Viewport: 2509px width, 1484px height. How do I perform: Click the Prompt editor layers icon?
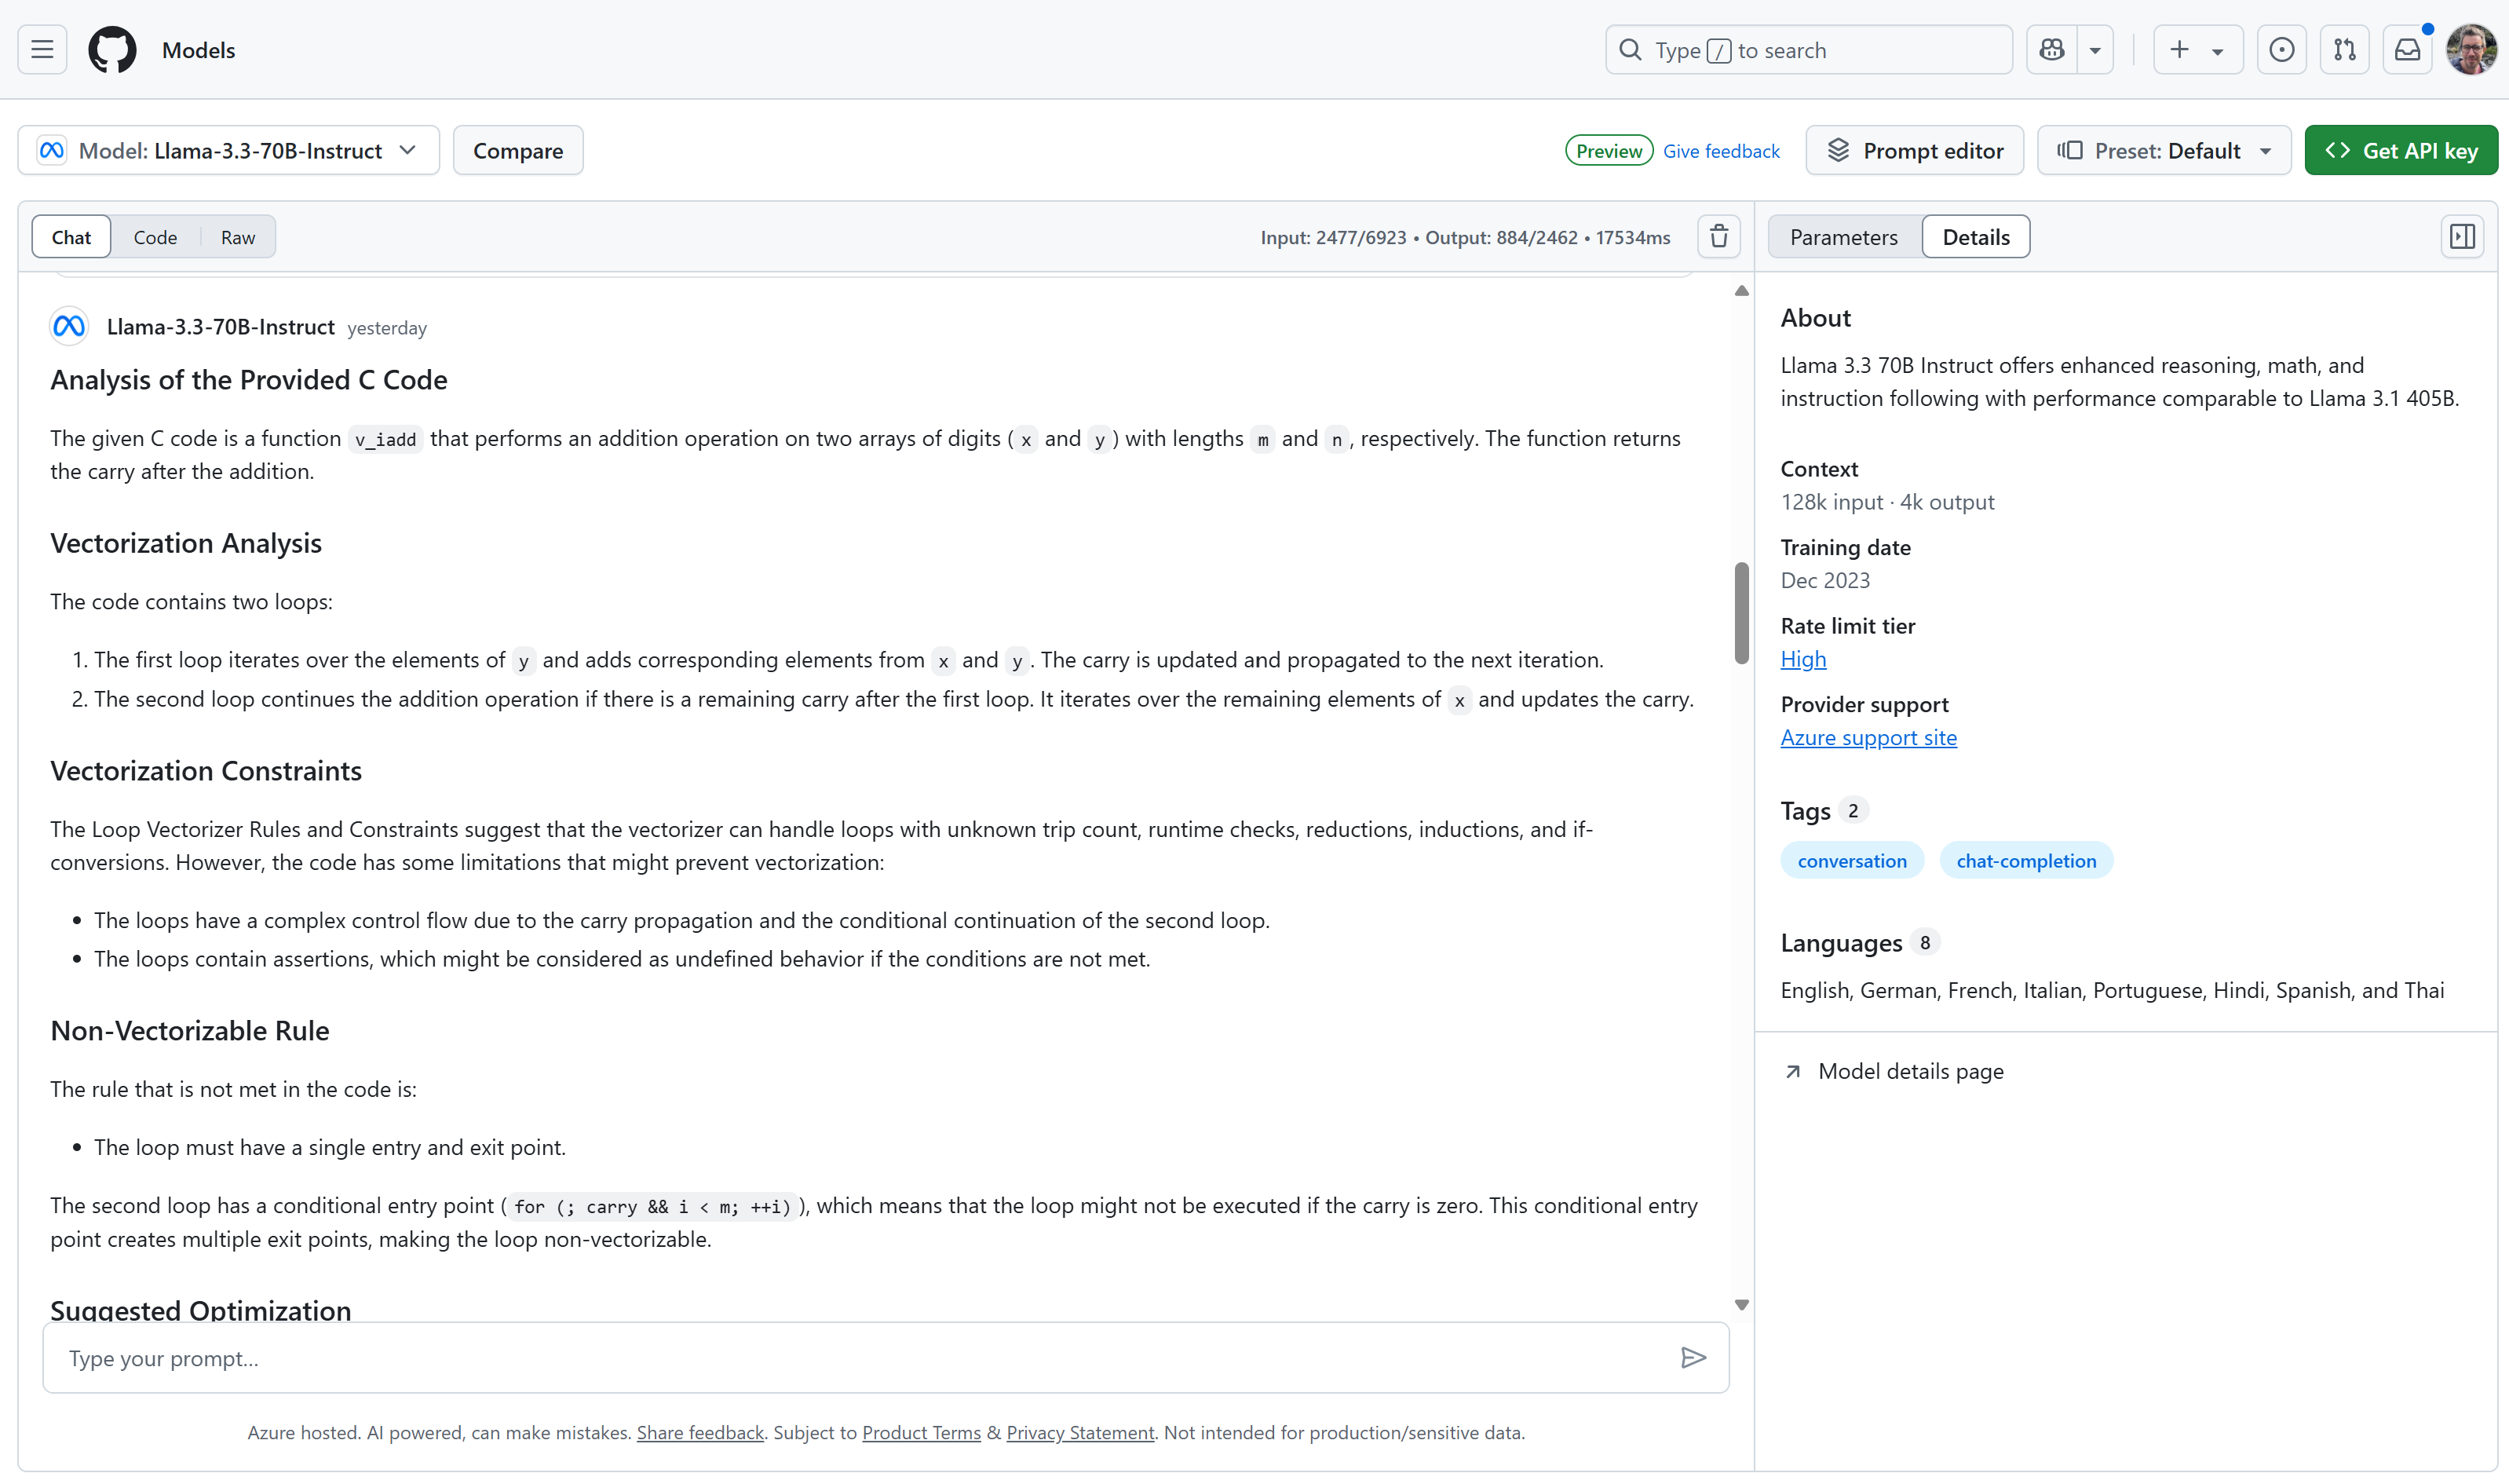pyautogui.click(x=1839, y=150)
